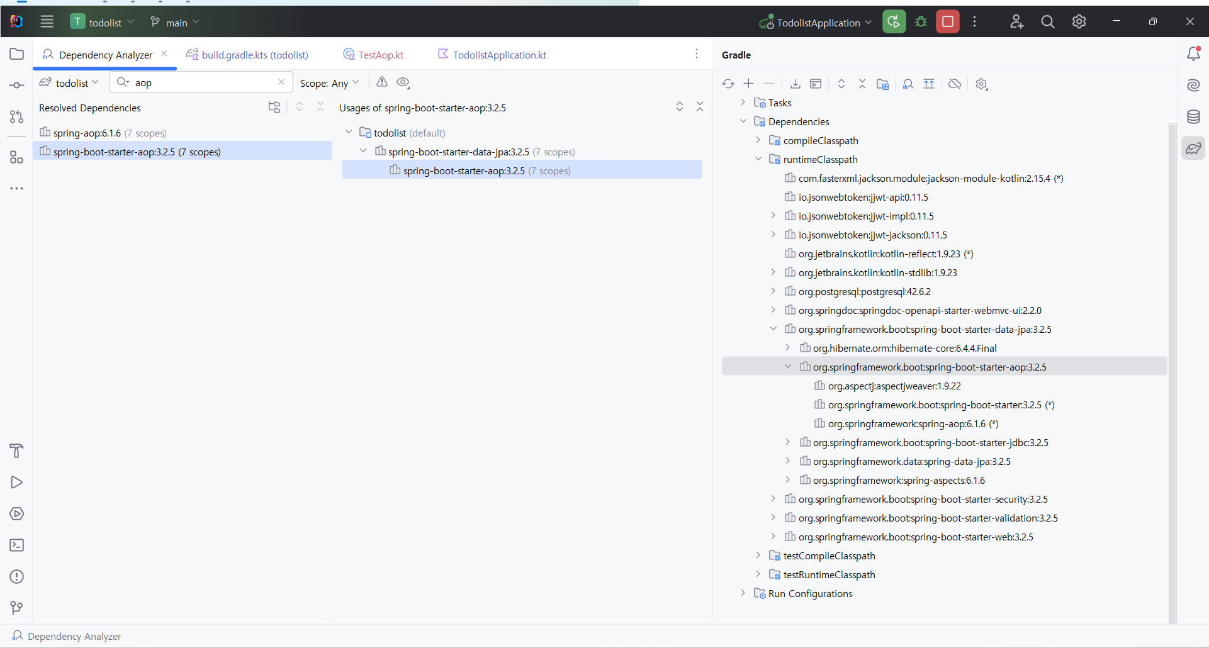This screenshot has width=1209, height=648.
Task: Open the Terminal tool window
Action: coord(17,545)
